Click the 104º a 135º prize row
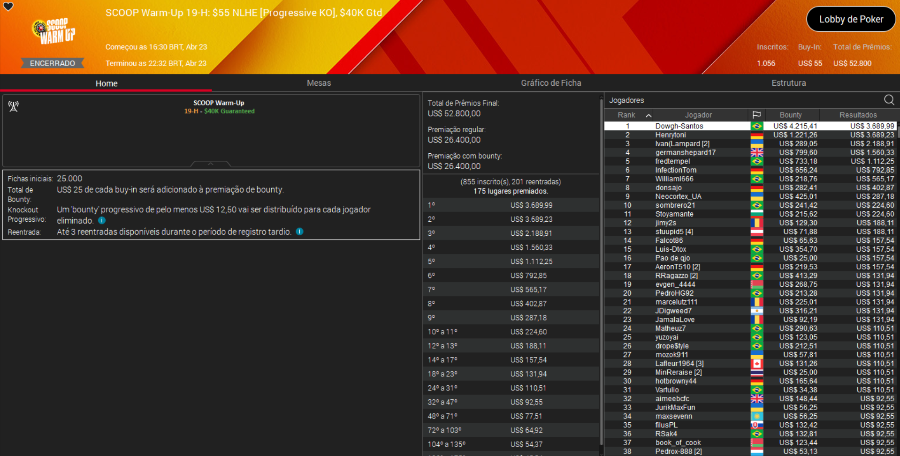 pos(511,444)
